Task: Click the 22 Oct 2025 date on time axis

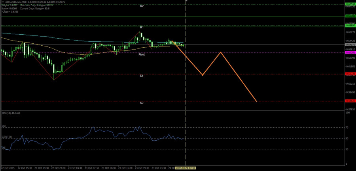Action: (x=9, y=167)
